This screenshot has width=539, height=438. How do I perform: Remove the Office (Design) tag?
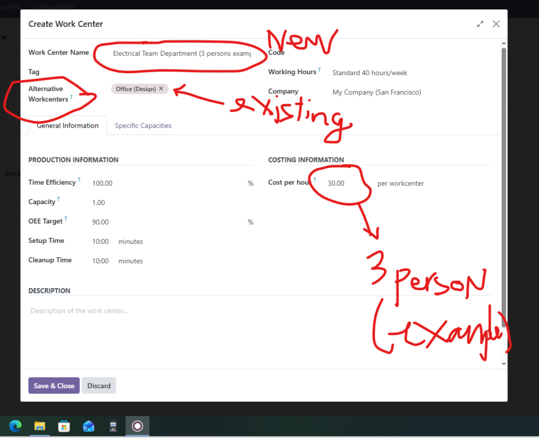(161, 89)
